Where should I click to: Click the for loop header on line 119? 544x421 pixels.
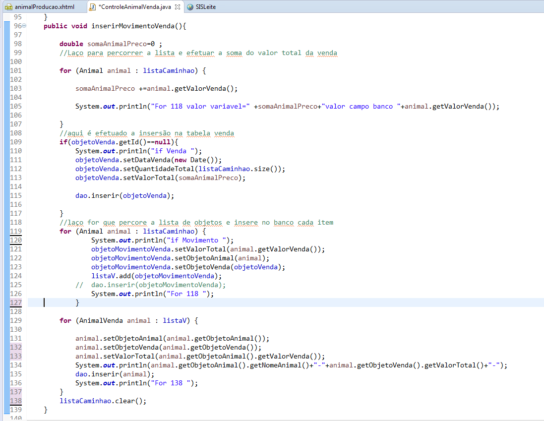click(133, 231)
